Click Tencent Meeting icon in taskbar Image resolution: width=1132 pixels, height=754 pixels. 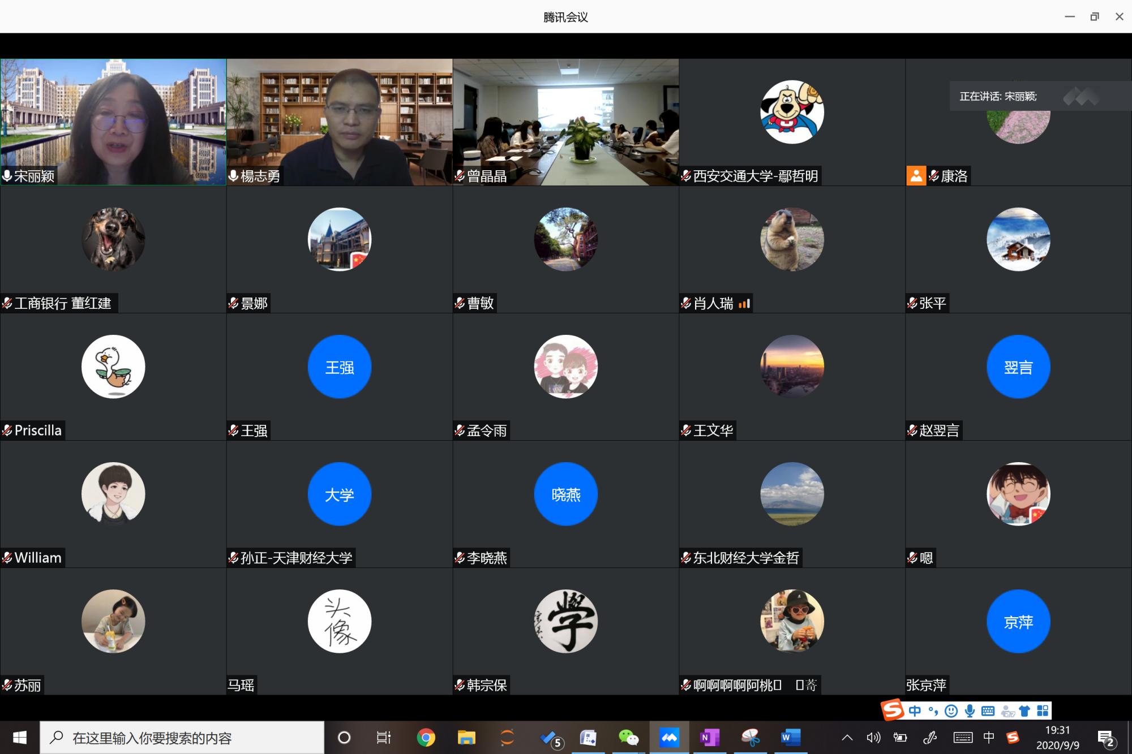pyautogui.click(x=669, y=738)
